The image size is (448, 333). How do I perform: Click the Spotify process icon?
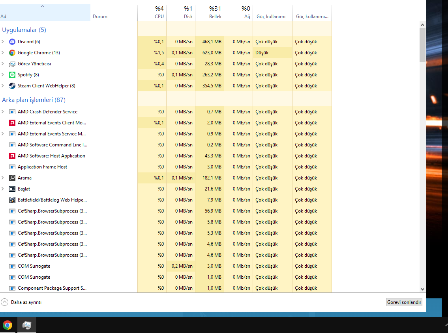click(12, 75)
